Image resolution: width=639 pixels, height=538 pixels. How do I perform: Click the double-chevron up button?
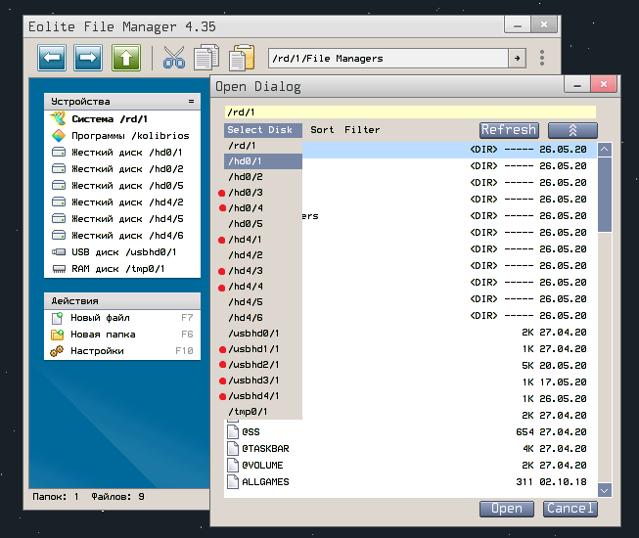click(572, 129)
